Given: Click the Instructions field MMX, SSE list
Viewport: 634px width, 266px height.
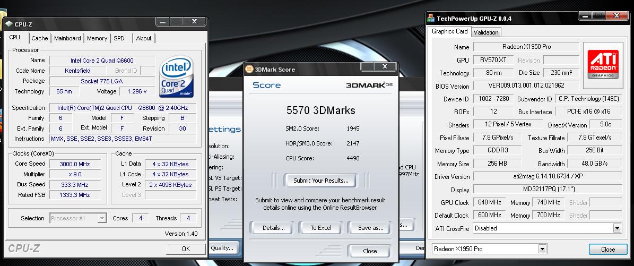Looking at the screenshot, I should [123, 139].
